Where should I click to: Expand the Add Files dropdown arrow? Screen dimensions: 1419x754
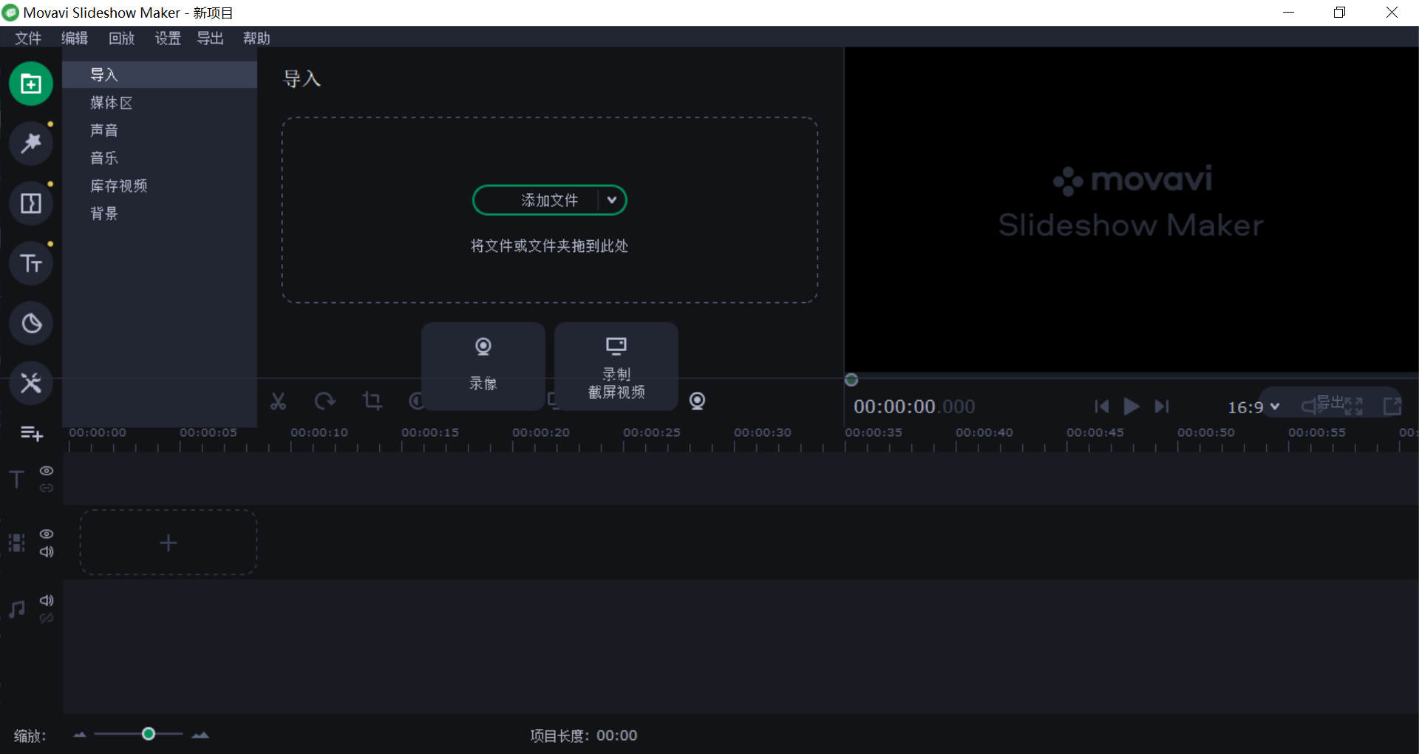point(612,200)
